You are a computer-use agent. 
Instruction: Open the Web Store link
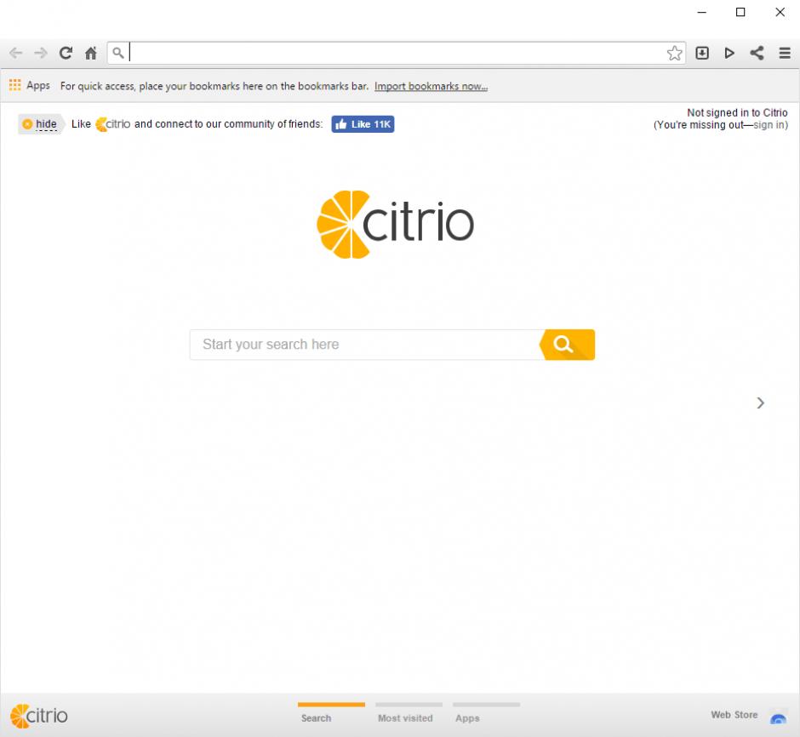click(734, 715)
